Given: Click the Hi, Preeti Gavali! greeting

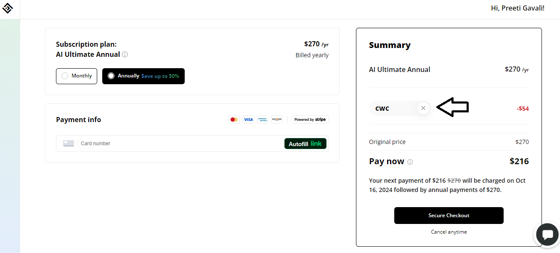Looking at the screenshot, I should click(x=518, y=8).
